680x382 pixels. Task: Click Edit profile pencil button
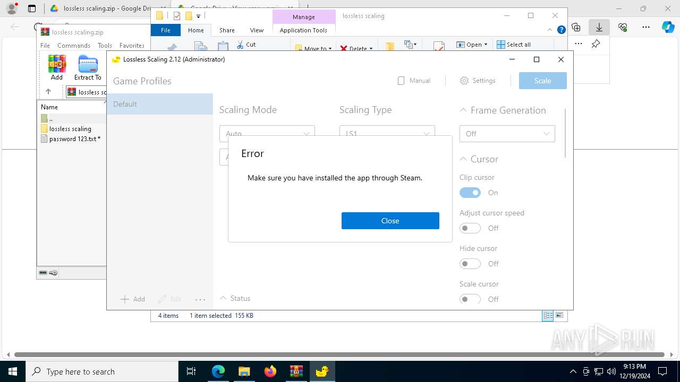(x=169, y=299)
